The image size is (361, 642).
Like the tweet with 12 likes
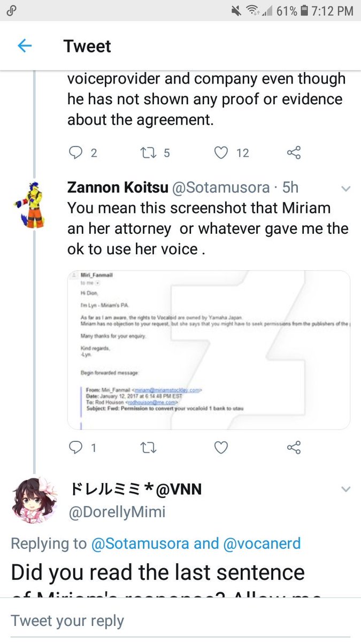(x=221, y=153)
